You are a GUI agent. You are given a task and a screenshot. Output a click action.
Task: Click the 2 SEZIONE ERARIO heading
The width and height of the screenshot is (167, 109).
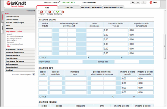[x=47, y=20]
